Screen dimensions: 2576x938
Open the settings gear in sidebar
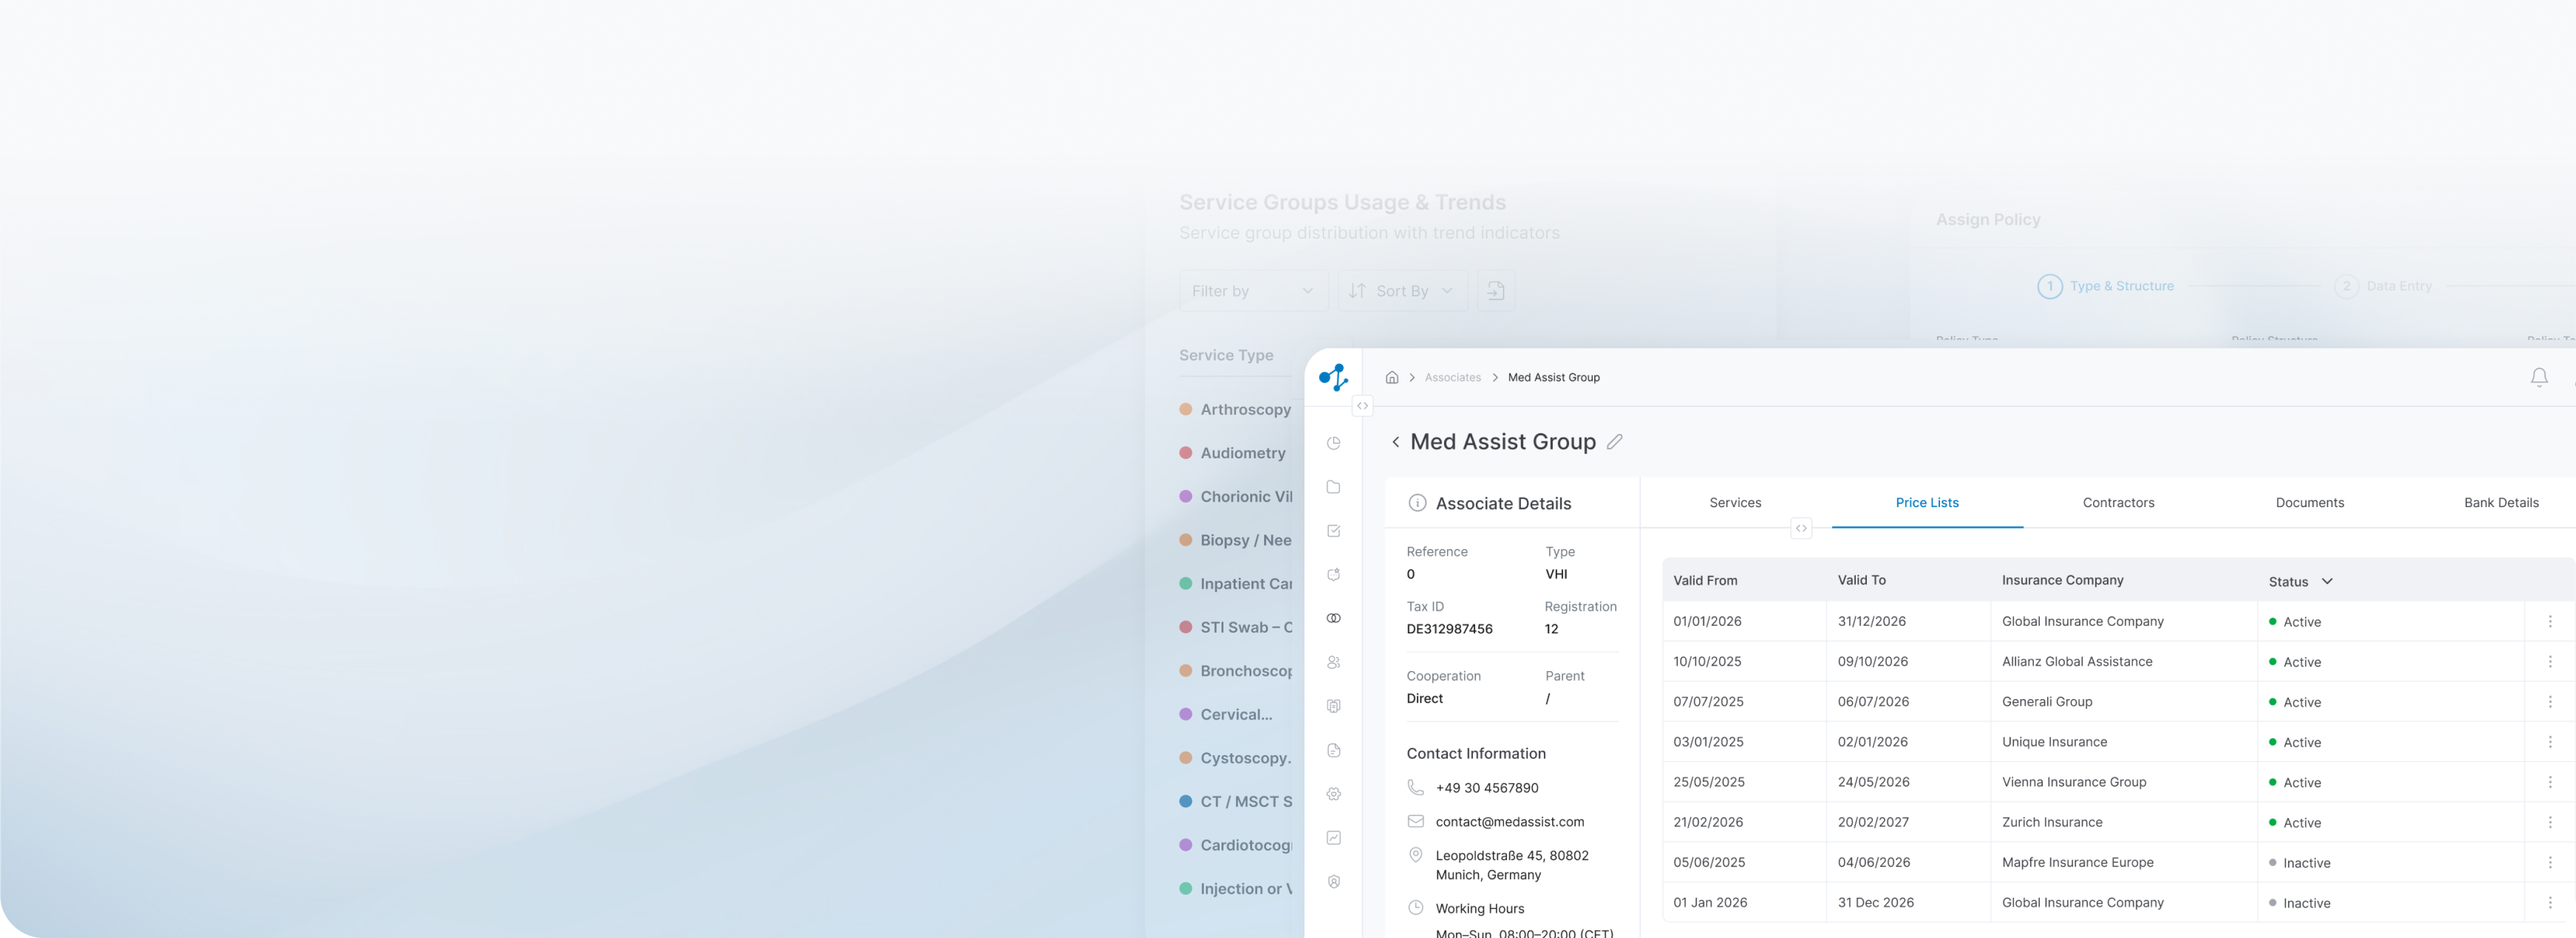[1333, 794]
